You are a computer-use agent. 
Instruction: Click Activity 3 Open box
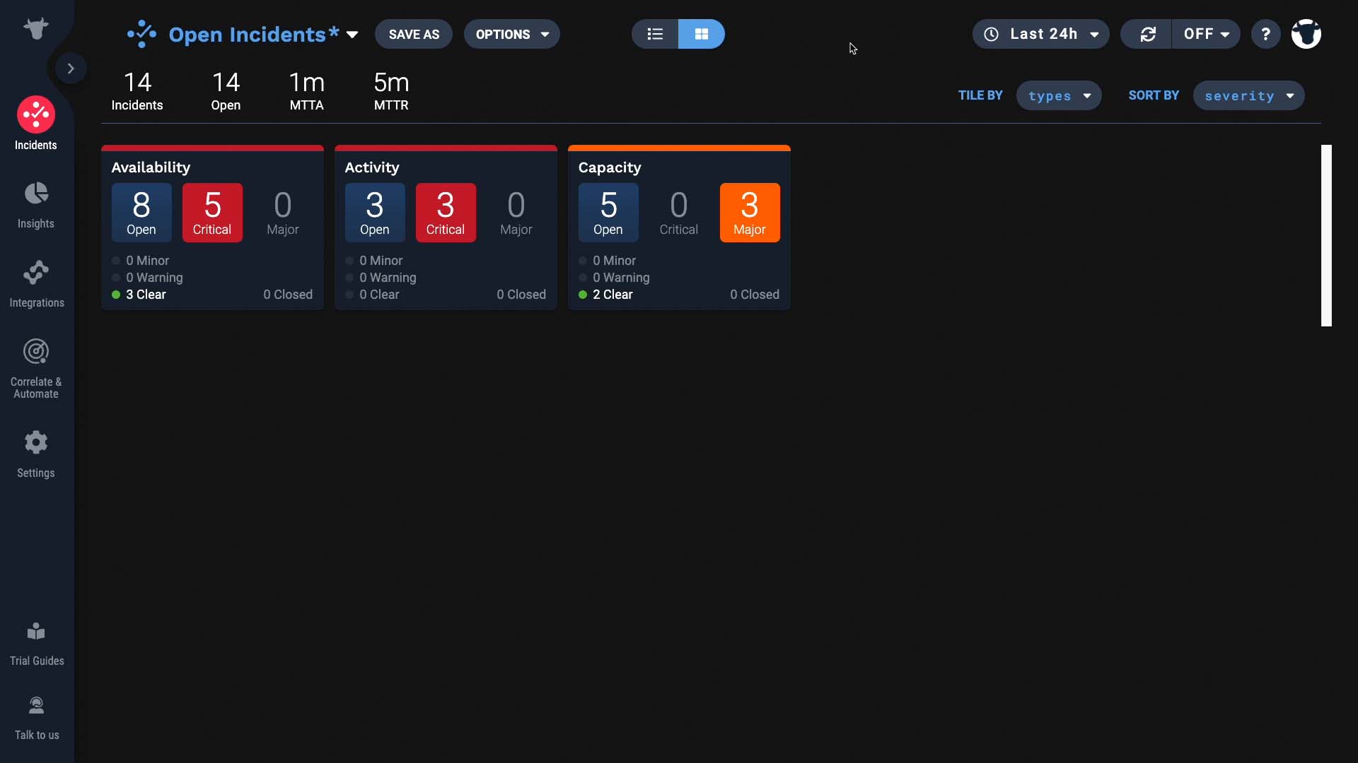[375, 213]
